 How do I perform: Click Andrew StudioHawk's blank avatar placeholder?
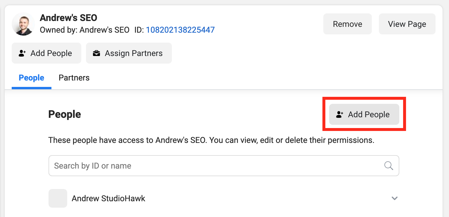tap(58, 198)
